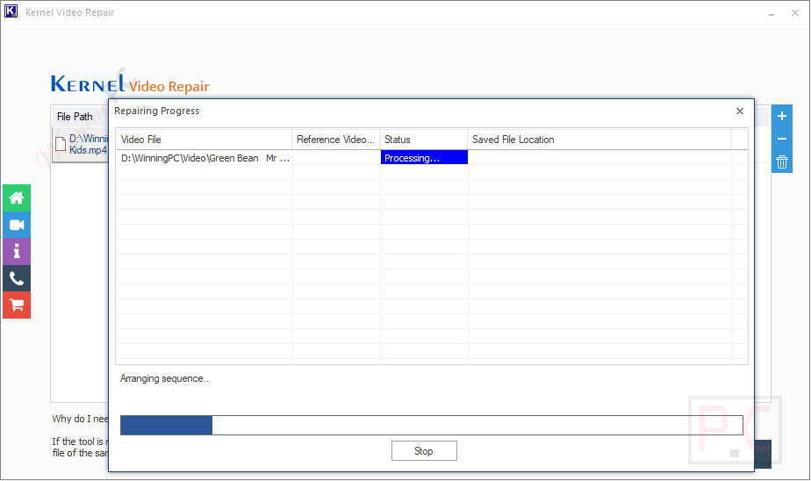
Task: Click the Kernel app logo in title bar
Action: point(11,11)
